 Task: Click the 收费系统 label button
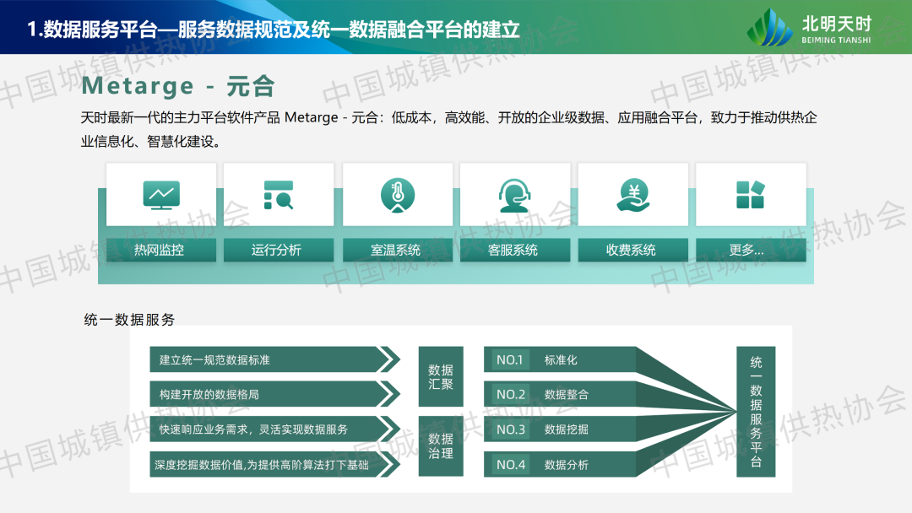point(632,250)
